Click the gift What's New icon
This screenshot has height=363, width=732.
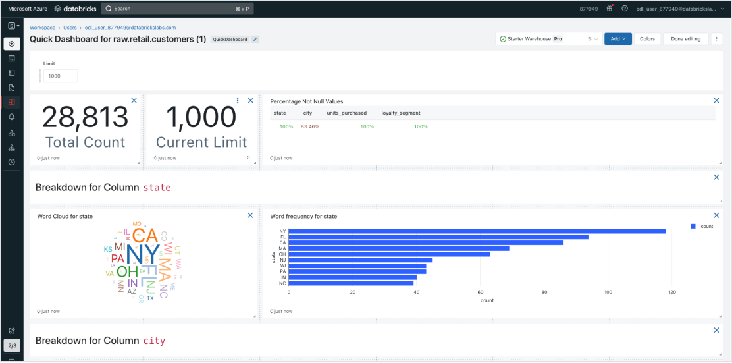(x=609, y=9)
